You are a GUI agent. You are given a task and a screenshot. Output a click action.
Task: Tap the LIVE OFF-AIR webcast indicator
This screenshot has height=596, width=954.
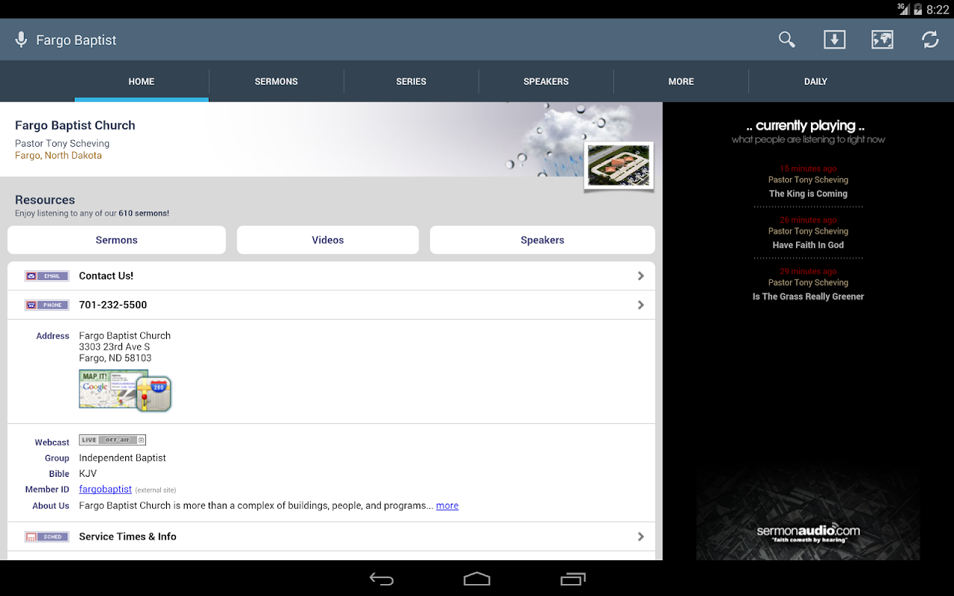[113, 440]
